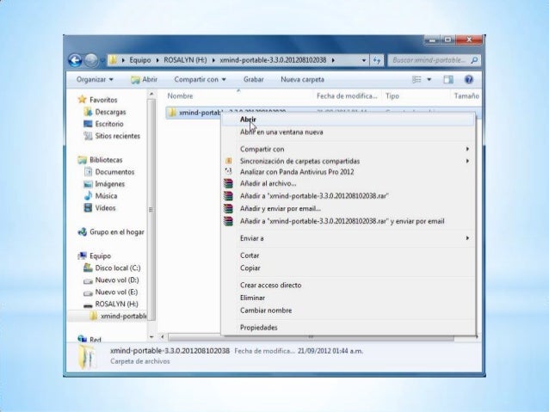Click the Back navigation arrow
Viewport: 549px width, 412px height.
point(75,60)
